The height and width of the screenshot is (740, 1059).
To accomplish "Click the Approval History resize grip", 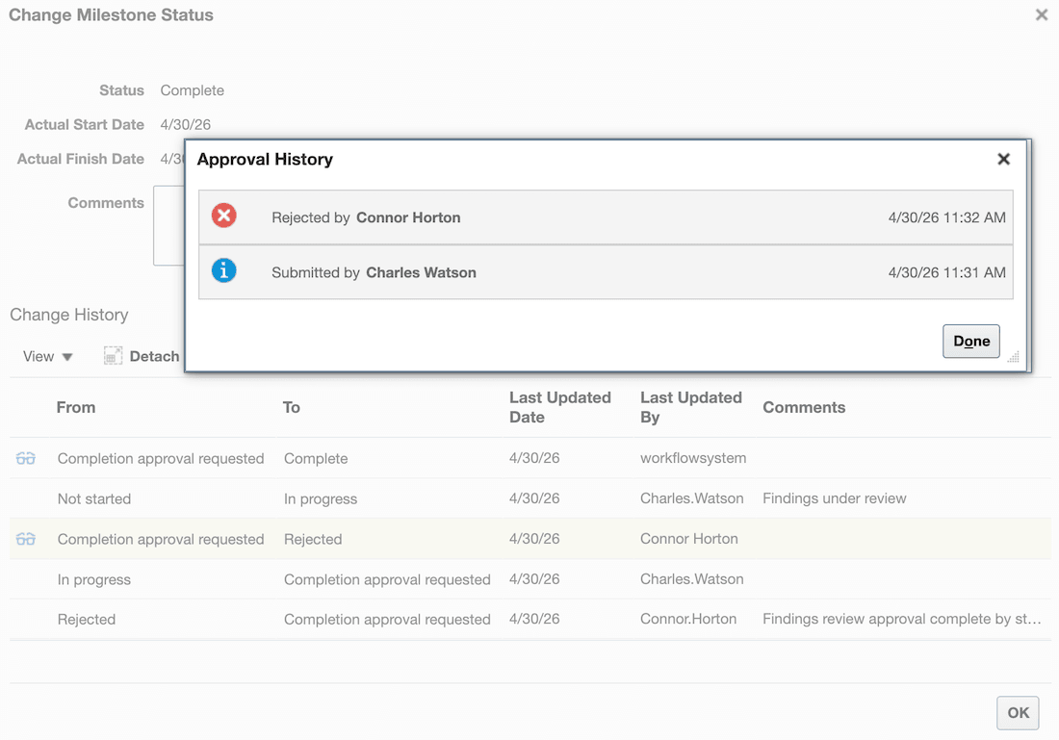I will tap(1013, 357).
